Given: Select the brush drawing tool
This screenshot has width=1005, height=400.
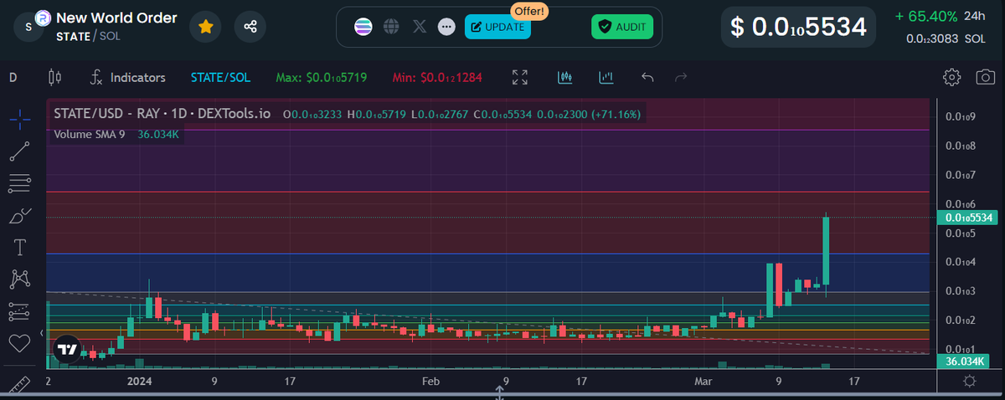Looking at the screenshot, I should 21,215.
